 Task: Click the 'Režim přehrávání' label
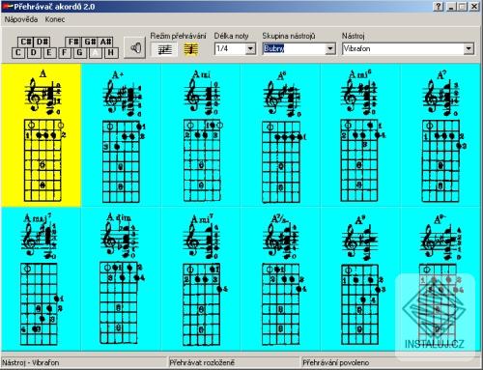coord(178,36)
